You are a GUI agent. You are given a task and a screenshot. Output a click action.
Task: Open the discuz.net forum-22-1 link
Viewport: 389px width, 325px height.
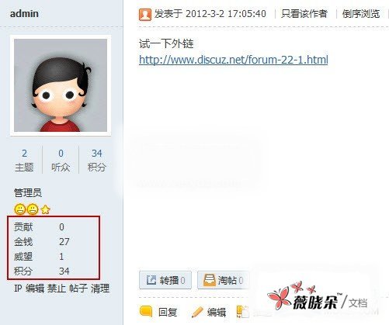(234, 60)
